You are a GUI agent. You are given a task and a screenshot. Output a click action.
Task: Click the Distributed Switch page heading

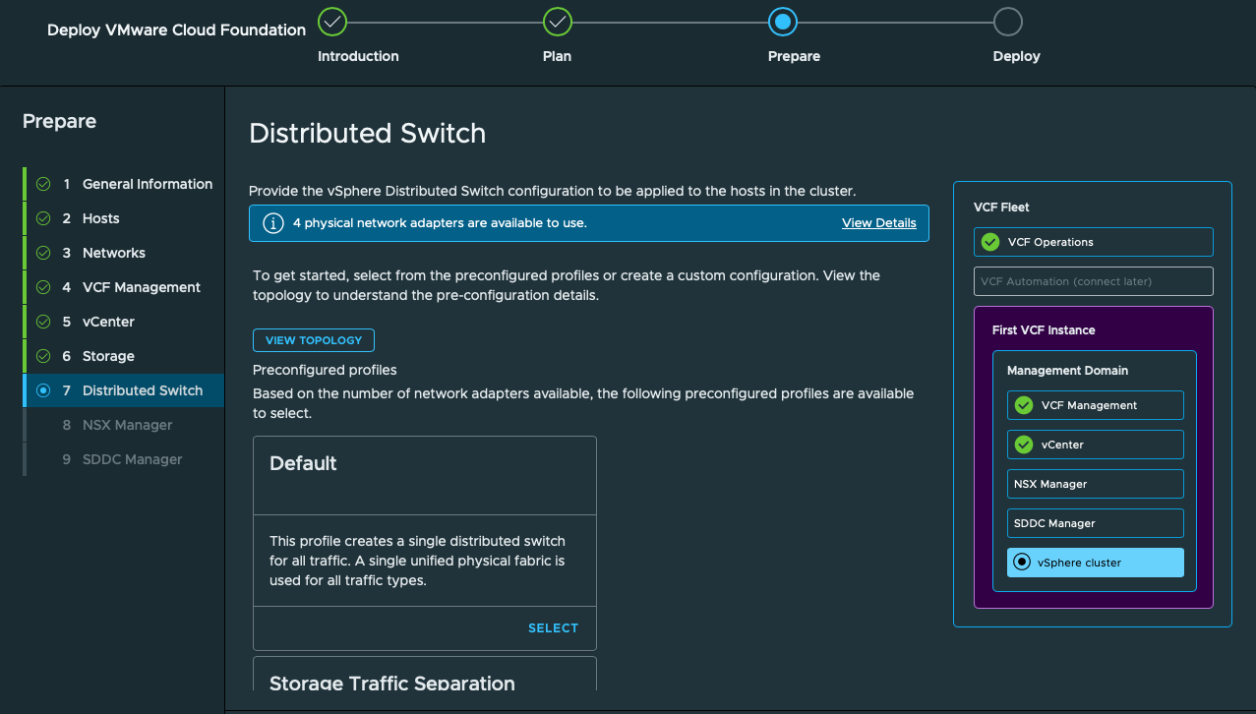[x=367, y=134]
